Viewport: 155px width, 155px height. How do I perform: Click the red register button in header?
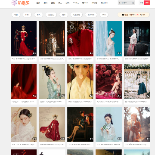[x=147, y=3]
